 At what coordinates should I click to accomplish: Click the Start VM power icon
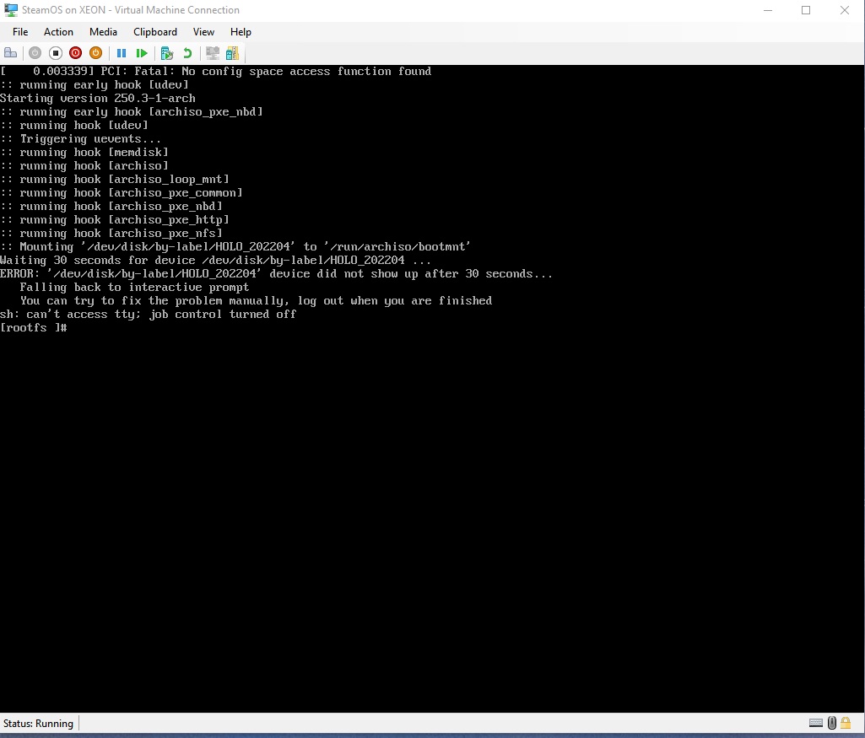click(35, 52)
